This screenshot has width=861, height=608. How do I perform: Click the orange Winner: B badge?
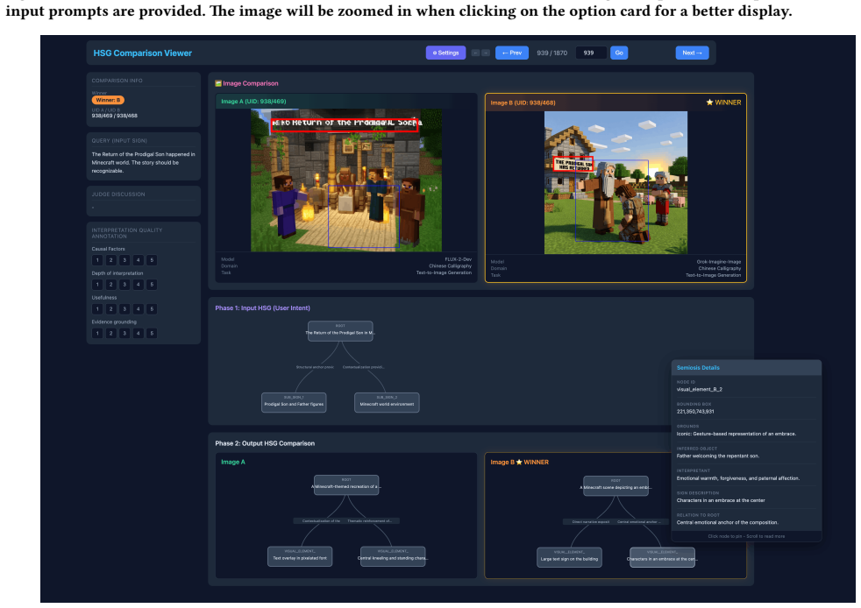(x=108, y=100)
